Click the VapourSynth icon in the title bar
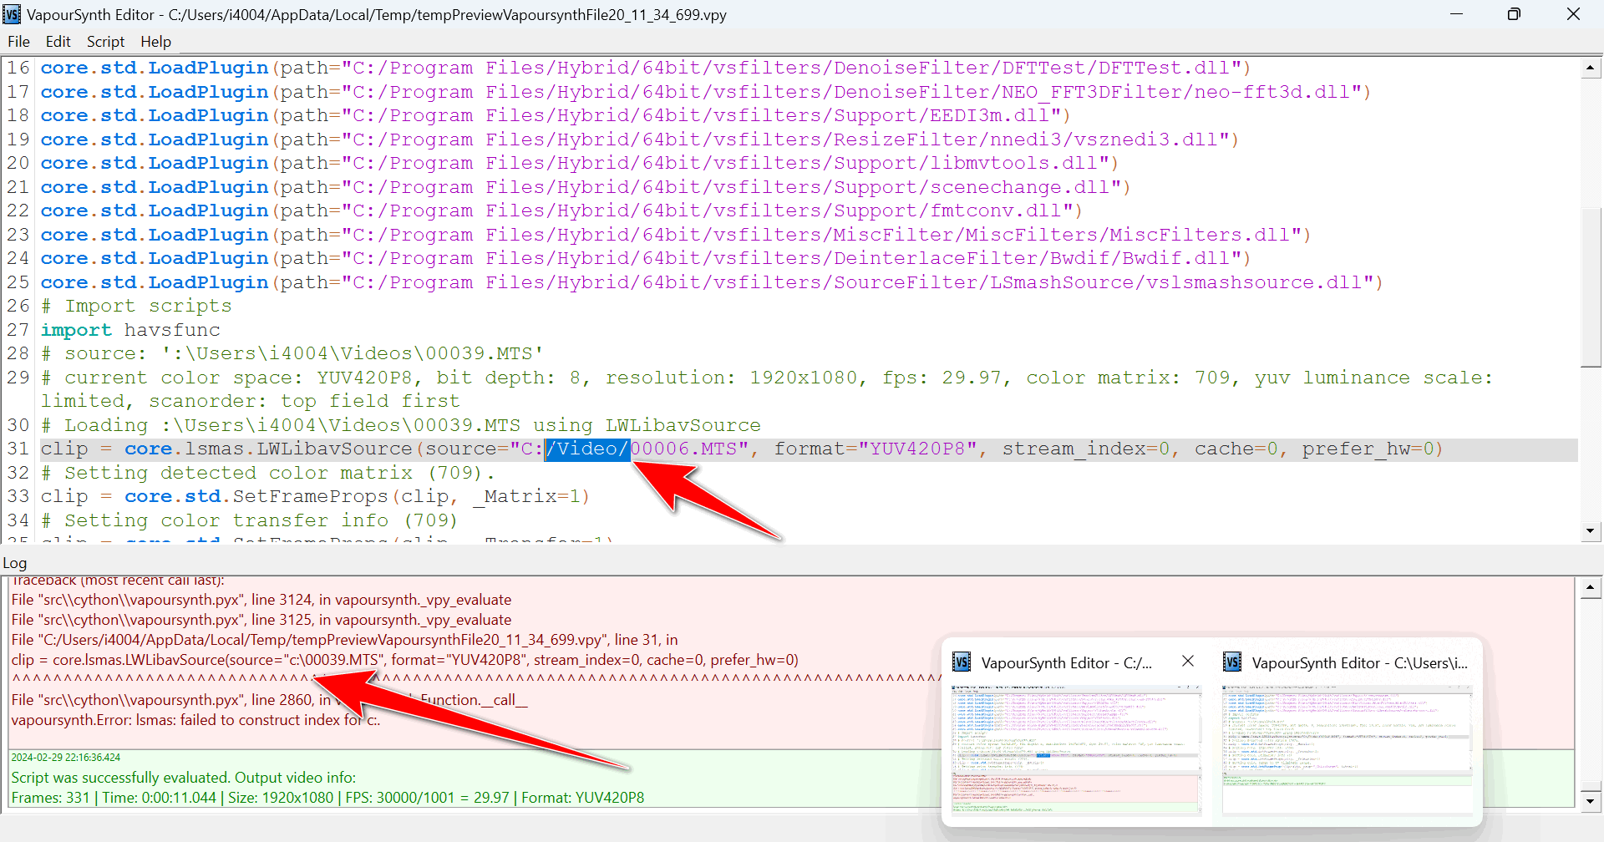This screenshot has width=1604, height=842. coord(12,14)
